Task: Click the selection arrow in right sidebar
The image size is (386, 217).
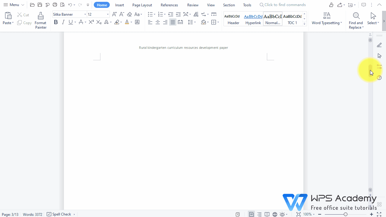Action: pos(379,56)
